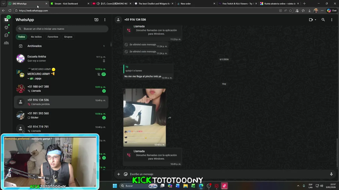
Task: Search within this conversation
Action: point(323,20)
